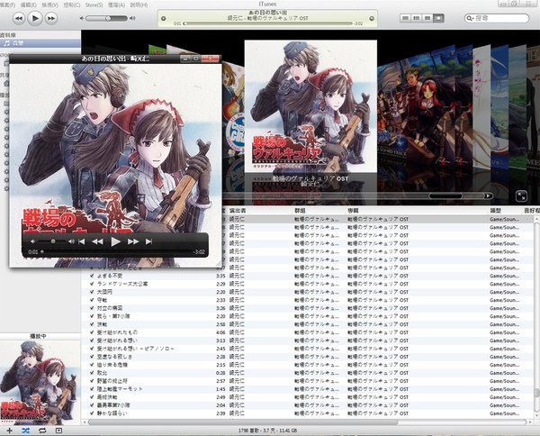Sort by 專輯 column header
This screenshot has height=436, width=540.
[x=354, y=210]
